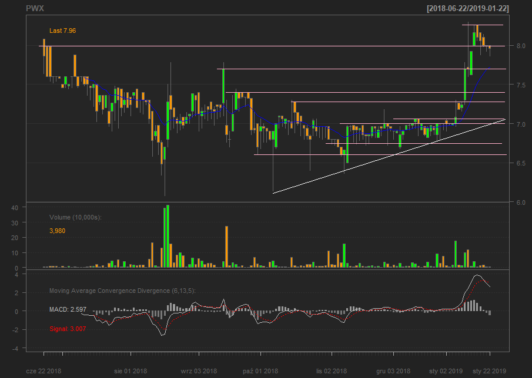Click the 7.0 price axis label
532x378 pixels.
tap(521, 124)
